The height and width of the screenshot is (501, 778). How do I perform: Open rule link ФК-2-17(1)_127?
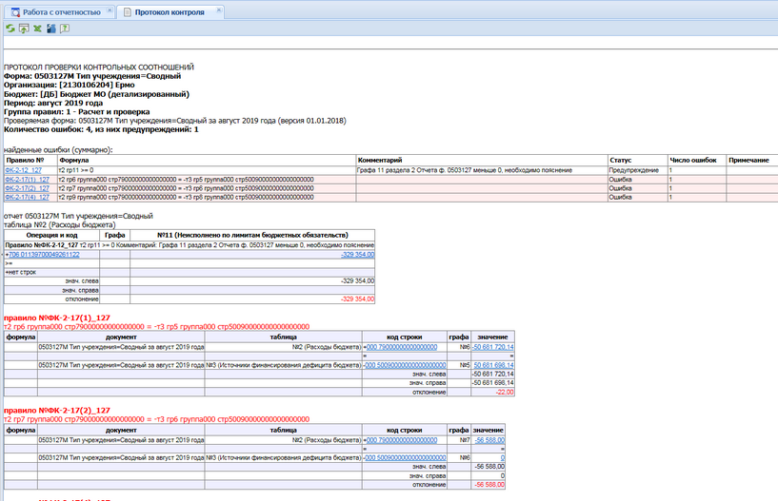27,179
